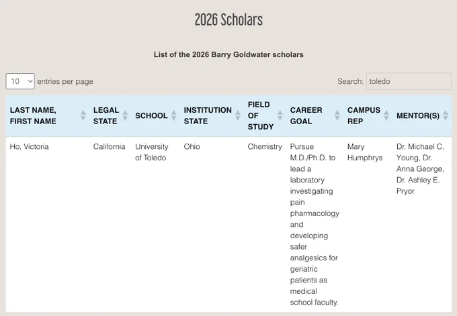Click the Last Name, First Name header
The height and width of the screenshot is (316, 457).
pos(33,115)
